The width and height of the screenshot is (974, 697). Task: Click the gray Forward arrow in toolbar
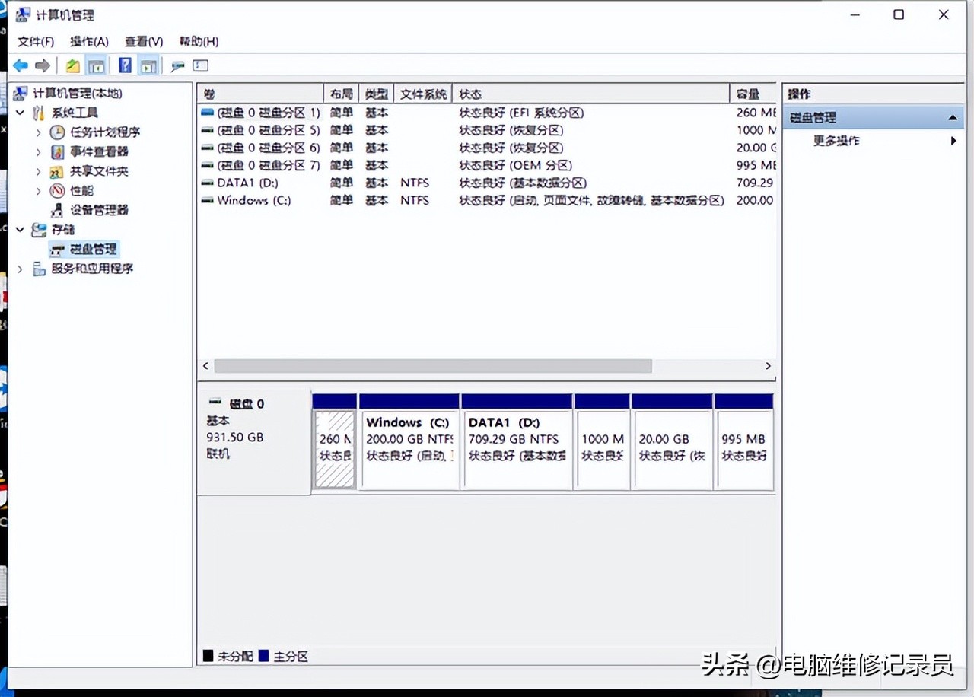tap(43, 66)
